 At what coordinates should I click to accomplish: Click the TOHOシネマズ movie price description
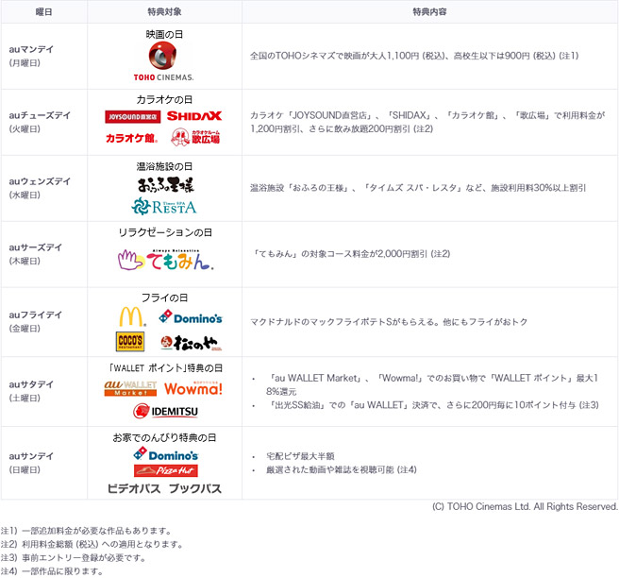pyautogui.click(x=414, y=56)
